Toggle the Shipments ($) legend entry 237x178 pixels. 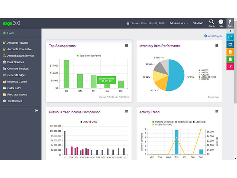184,122
